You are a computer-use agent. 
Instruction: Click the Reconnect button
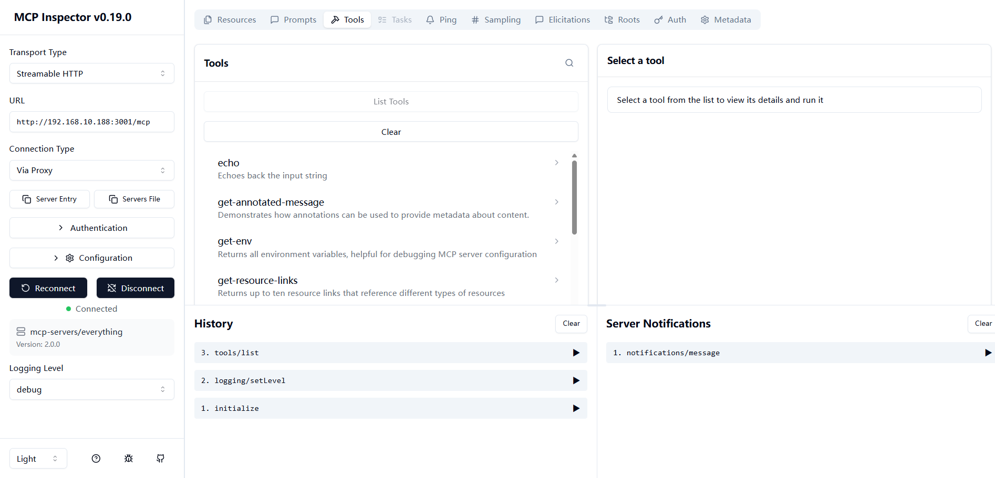48,288
